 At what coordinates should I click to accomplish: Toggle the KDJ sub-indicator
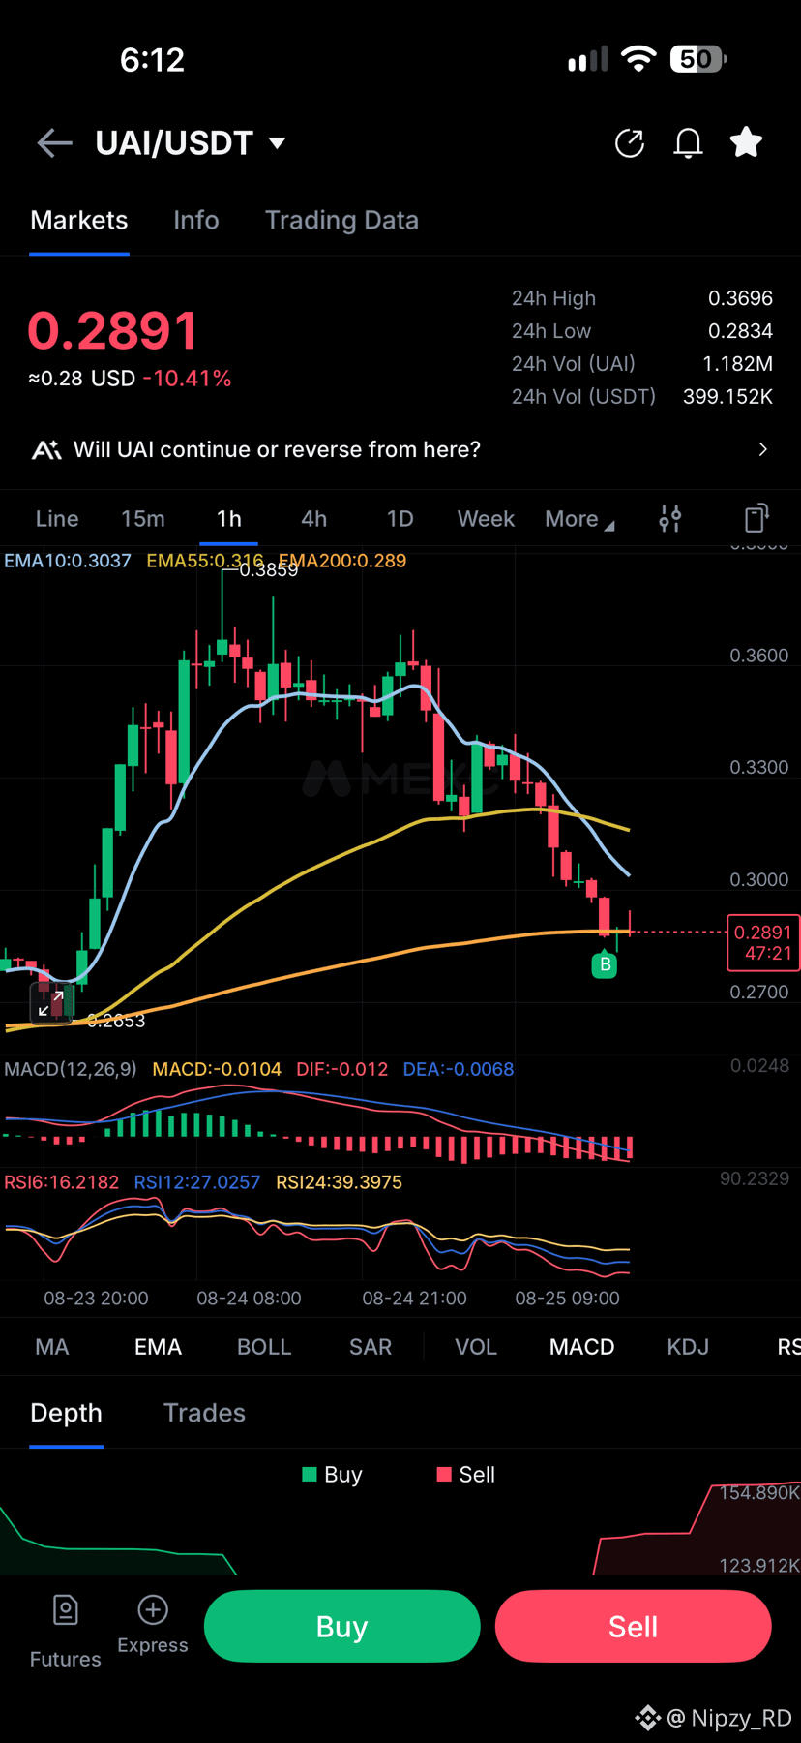point(688,1347)
